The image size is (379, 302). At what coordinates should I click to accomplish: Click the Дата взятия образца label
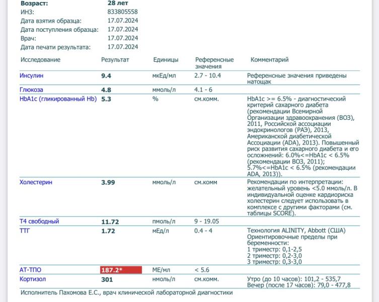pos(51,21)
